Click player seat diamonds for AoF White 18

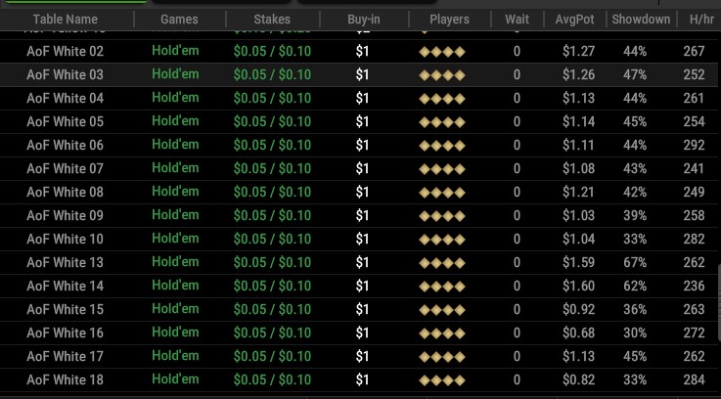tap(442, 380)
